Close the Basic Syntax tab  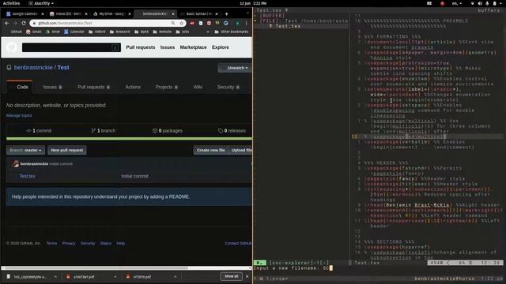(217, 14)
